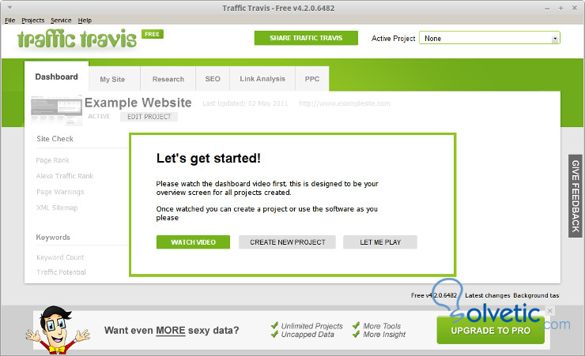Image resolution: width=585 pixels, height=356 pixels.
Task: Click the Uncapped Data checkmark
Action: click(x=274, y=335)
